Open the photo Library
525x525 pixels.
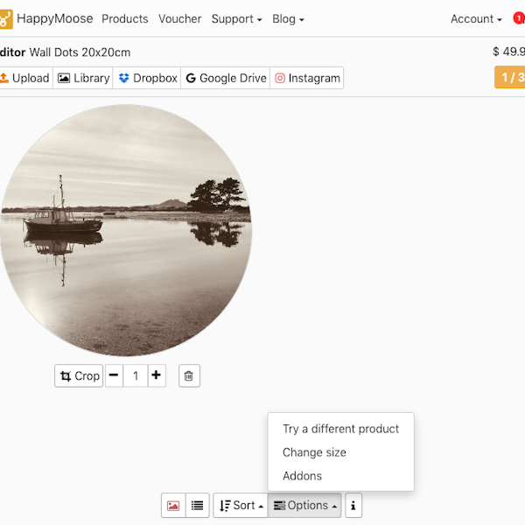(83, 78)
